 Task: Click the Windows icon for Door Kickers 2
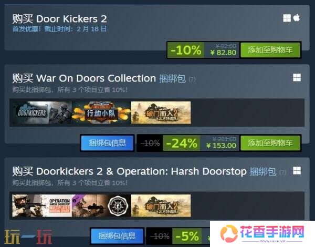(x=287, y=18)
